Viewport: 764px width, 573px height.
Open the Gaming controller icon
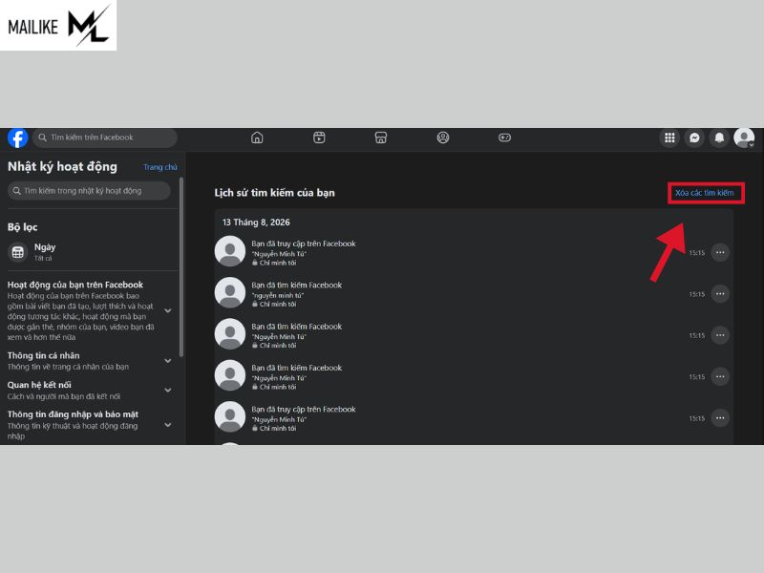(x=505, y=138)
